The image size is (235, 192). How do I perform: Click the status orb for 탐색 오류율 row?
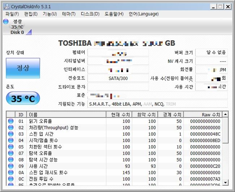11,153
